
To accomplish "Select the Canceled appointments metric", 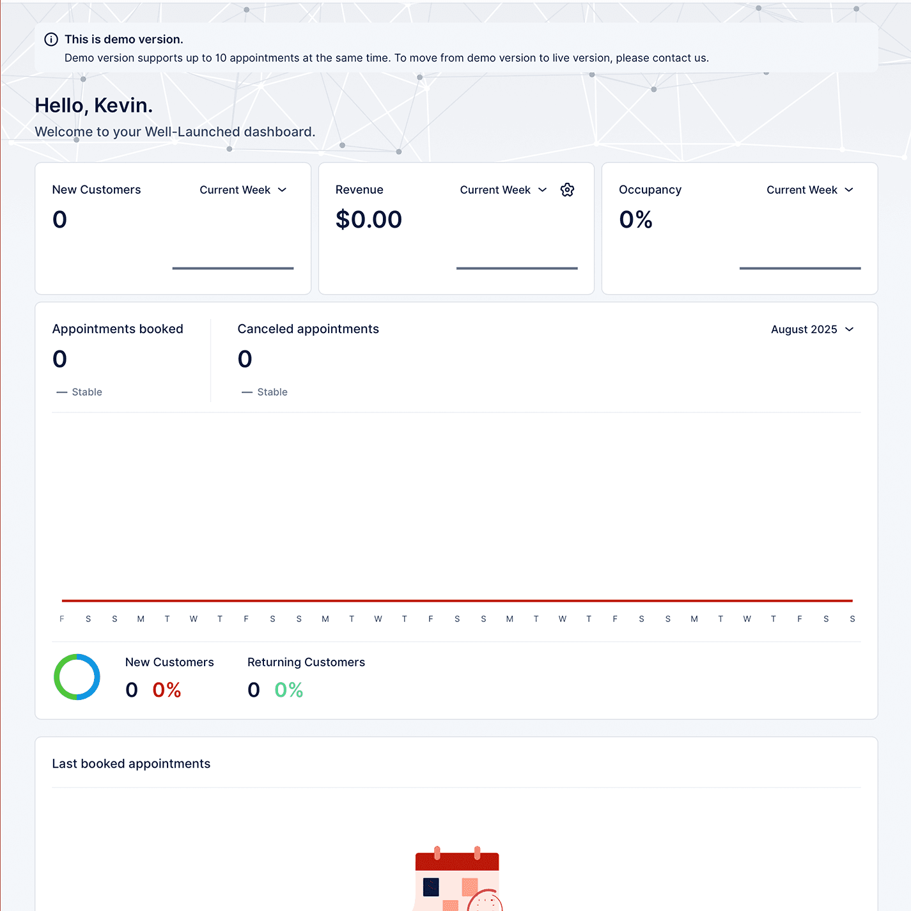I will 308,329.
